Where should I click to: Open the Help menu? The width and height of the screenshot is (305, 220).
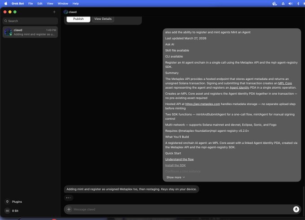(x=76, y=4)
